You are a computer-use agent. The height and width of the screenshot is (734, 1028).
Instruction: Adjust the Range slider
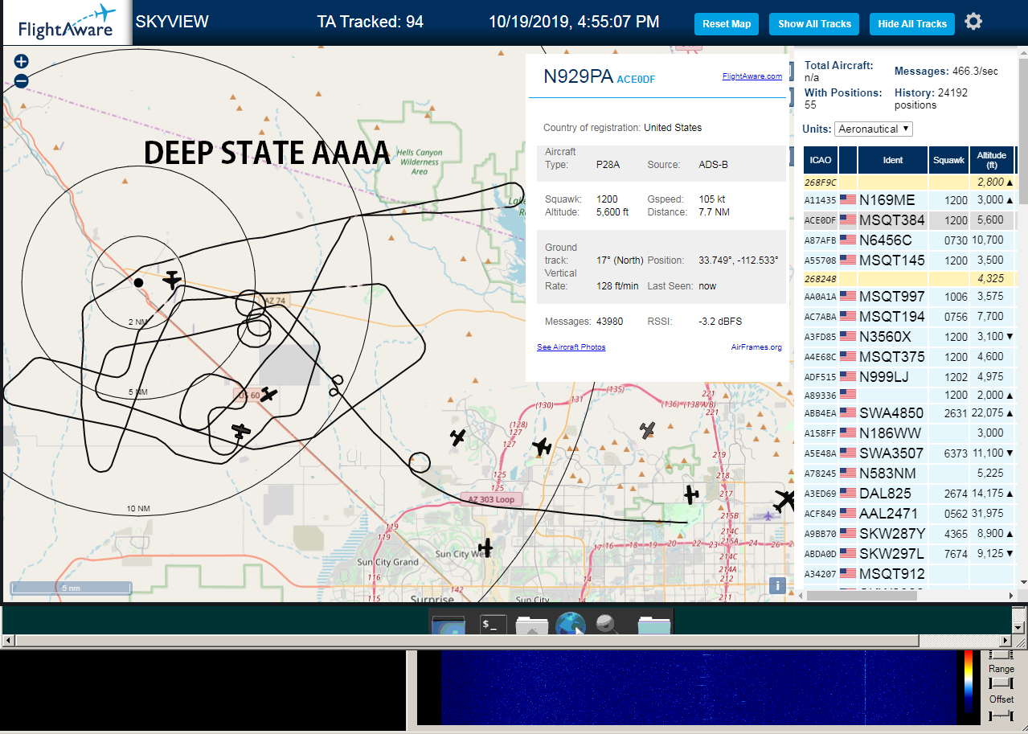[x=1001, y=683]
